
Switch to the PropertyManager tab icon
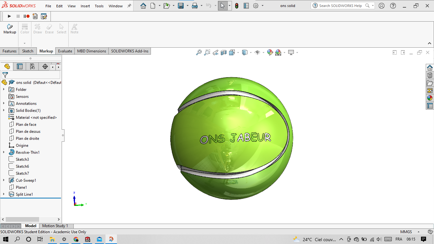point(20,66)
